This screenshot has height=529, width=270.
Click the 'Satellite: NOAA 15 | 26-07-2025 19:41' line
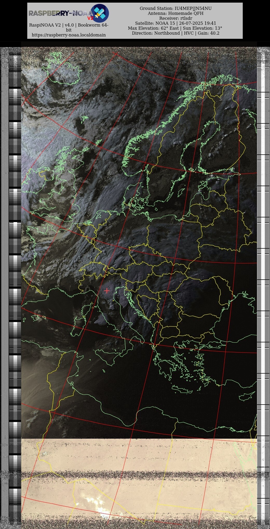(x=176, y=23)
